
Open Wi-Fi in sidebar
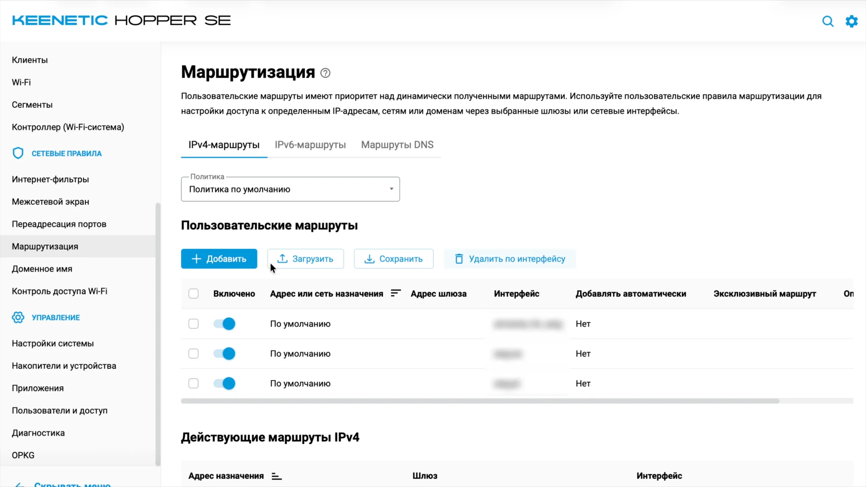point(78,82)
